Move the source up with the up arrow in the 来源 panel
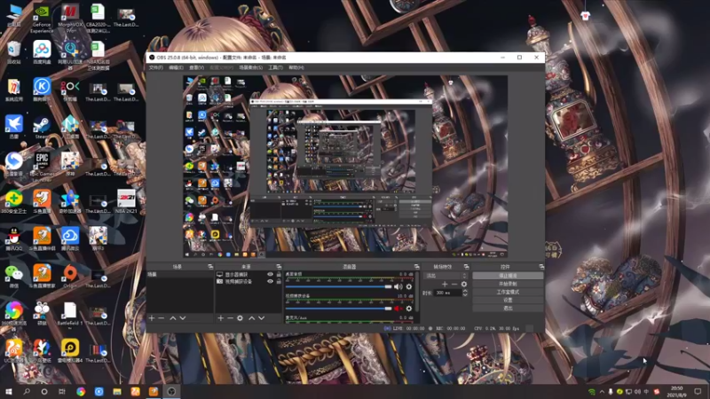This screenshot has height=399, width=710. (x=252, y=318)
